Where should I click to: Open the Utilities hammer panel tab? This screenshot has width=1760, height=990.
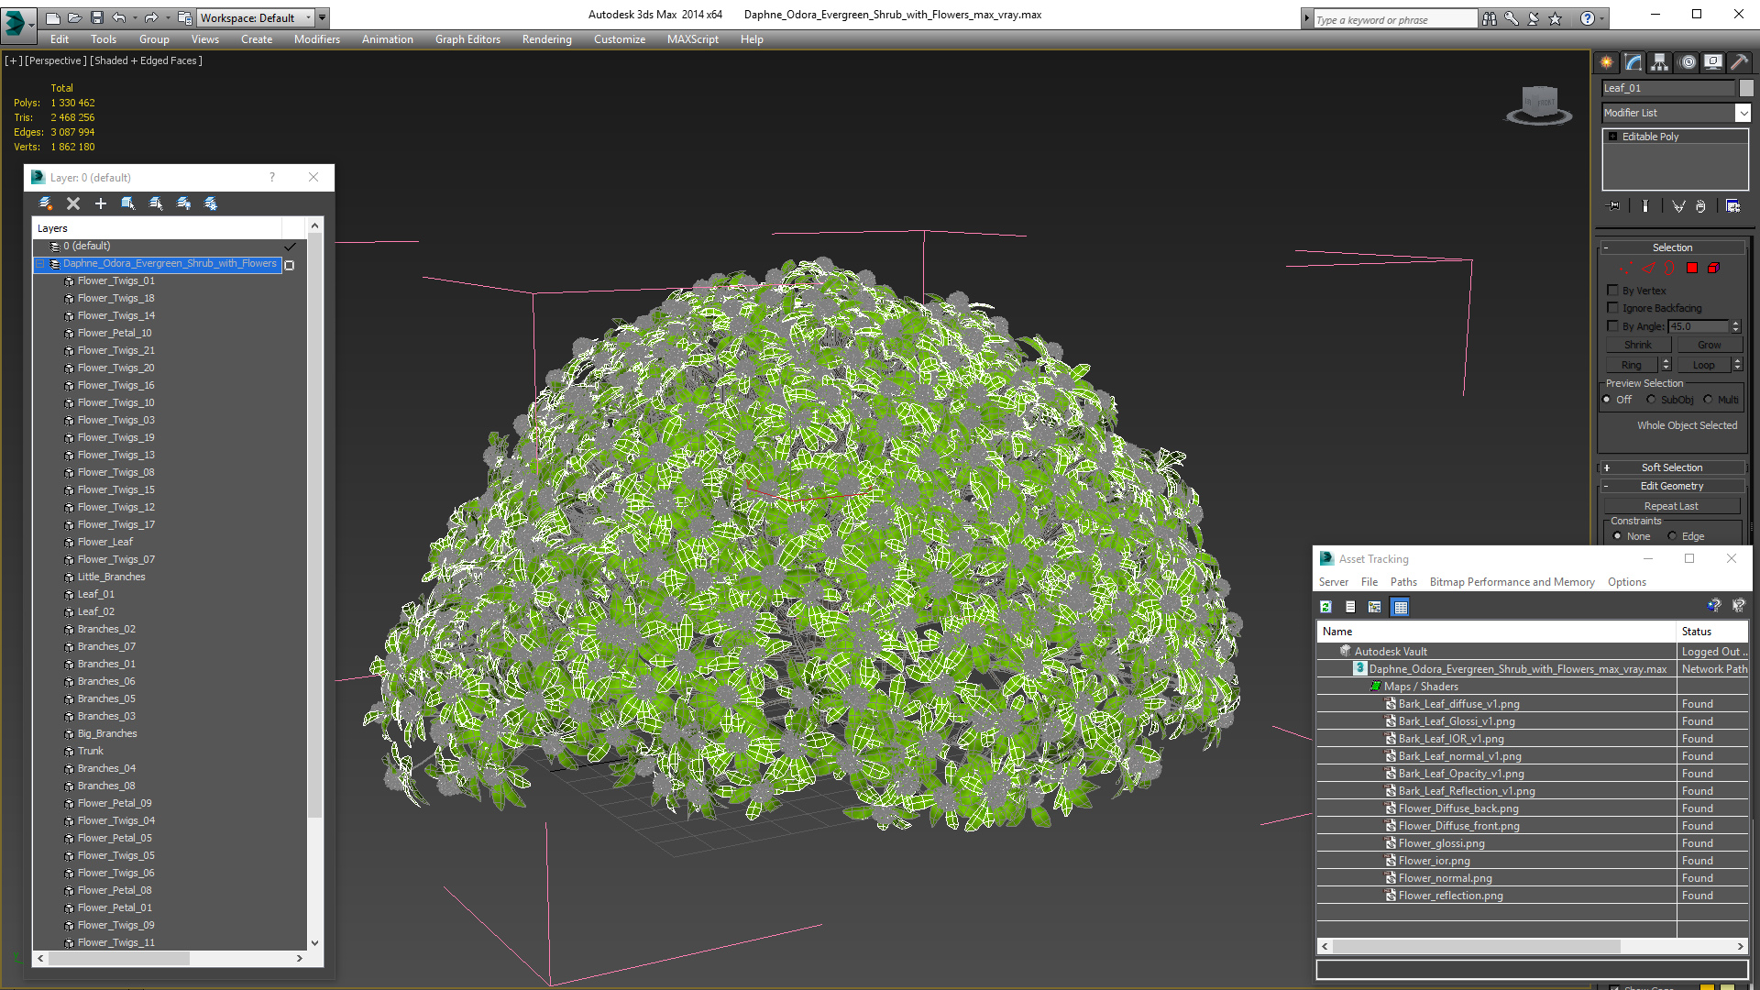(1739, 62)
